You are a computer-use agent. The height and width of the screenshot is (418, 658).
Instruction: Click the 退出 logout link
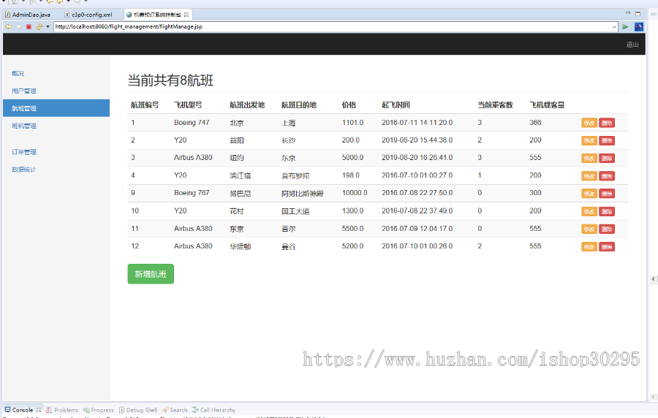[632, 45]
